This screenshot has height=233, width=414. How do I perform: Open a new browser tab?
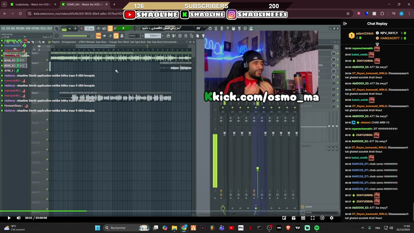[x=114, y=5]
